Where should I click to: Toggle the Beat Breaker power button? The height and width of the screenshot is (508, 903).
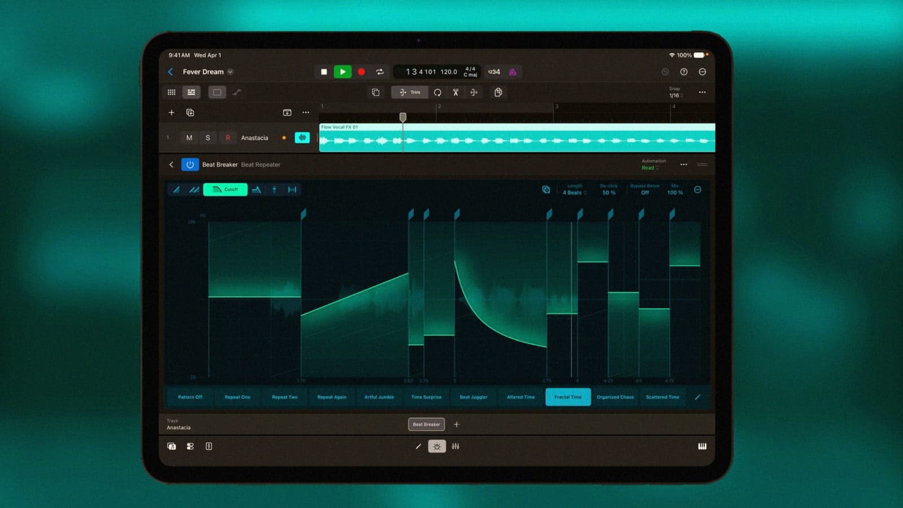190,165
